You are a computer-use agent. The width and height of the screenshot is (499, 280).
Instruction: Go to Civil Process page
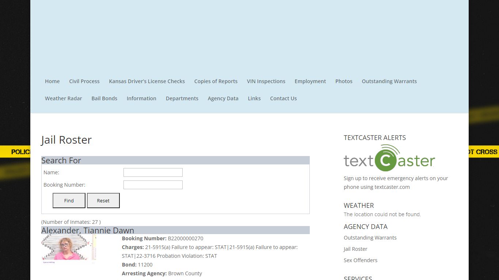[84, 81]
